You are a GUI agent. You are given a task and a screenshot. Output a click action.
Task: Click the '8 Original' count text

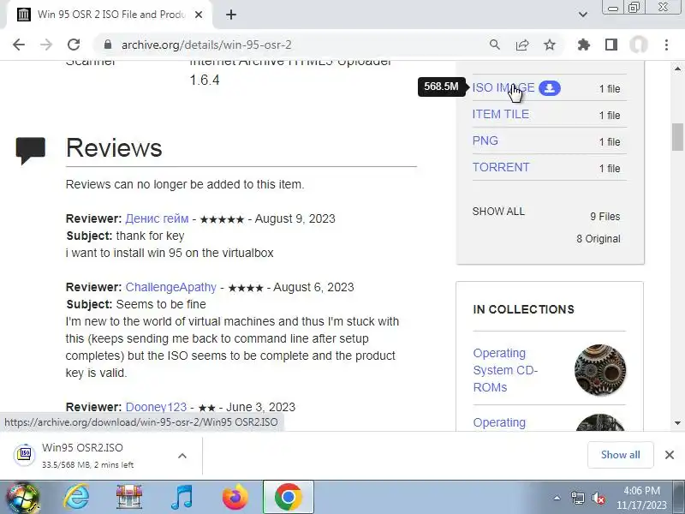tap(598, 239)
